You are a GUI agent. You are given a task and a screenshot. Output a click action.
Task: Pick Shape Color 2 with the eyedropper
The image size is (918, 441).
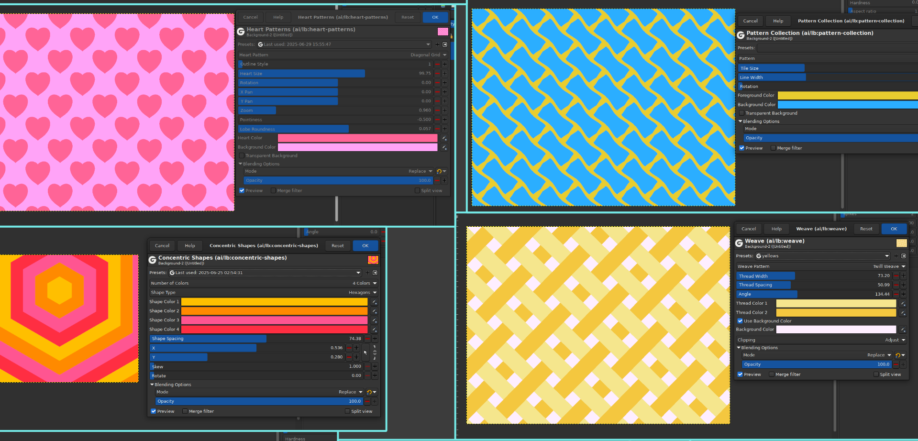click(374, 311)
